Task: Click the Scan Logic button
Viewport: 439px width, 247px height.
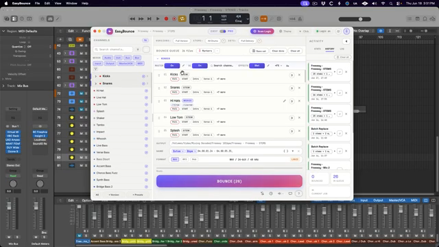Action: [262, 32]
